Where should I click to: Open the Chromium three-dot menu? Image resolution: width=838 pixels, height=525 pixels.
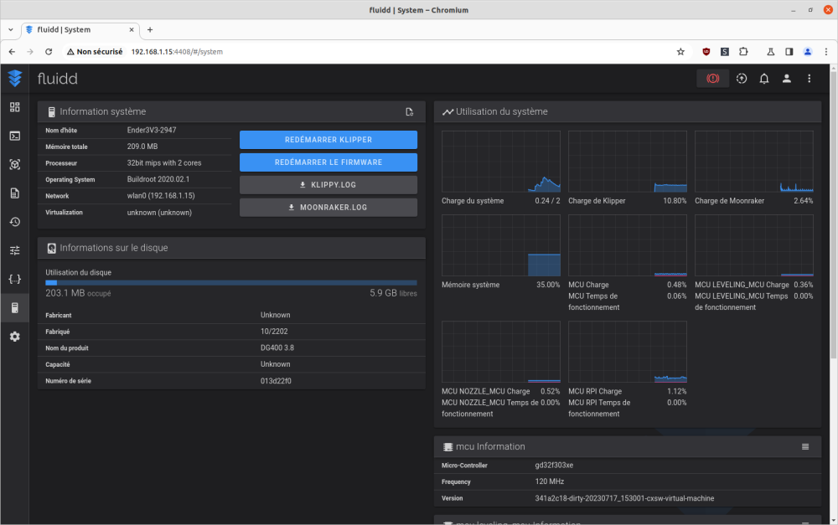click(x=826, y=52)
